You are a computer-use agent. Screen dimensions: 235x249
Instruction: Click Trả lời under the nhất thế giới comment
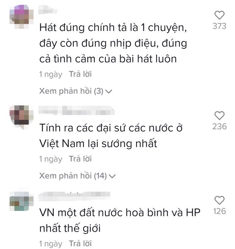point(80,243)
